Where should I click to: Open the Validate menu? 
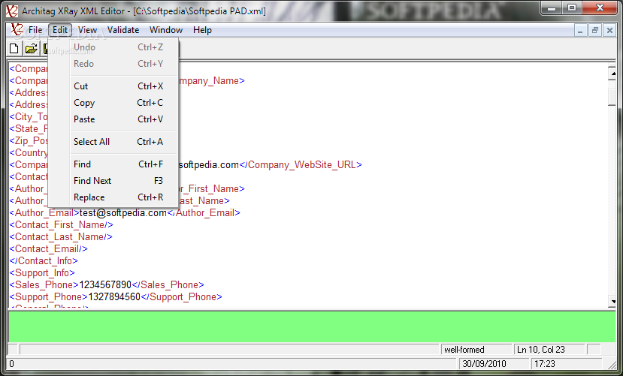click(x=123, y=30)
